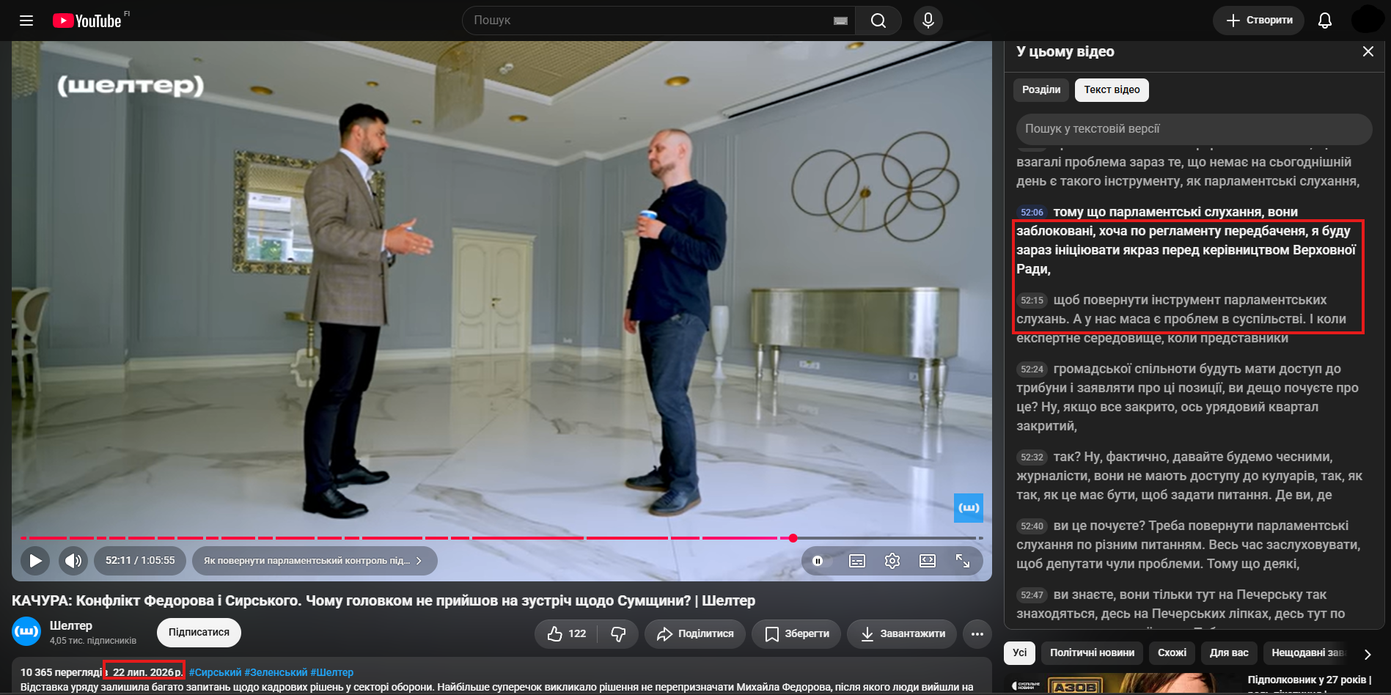Screen dimensions: 1391x695
Task: Enter fullscreen mode
Action: (963, 561)
